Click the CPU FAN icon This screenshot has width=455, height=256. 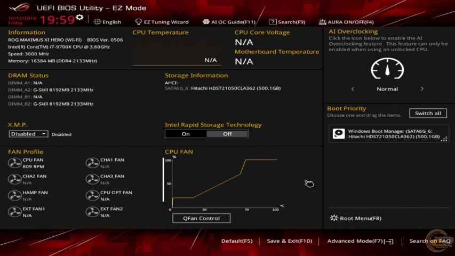14,163
